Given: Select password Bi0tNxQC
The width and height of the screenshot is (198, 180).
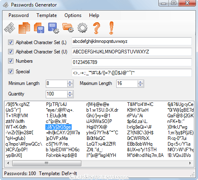Looking at the screenshot, I should [96, 138].
